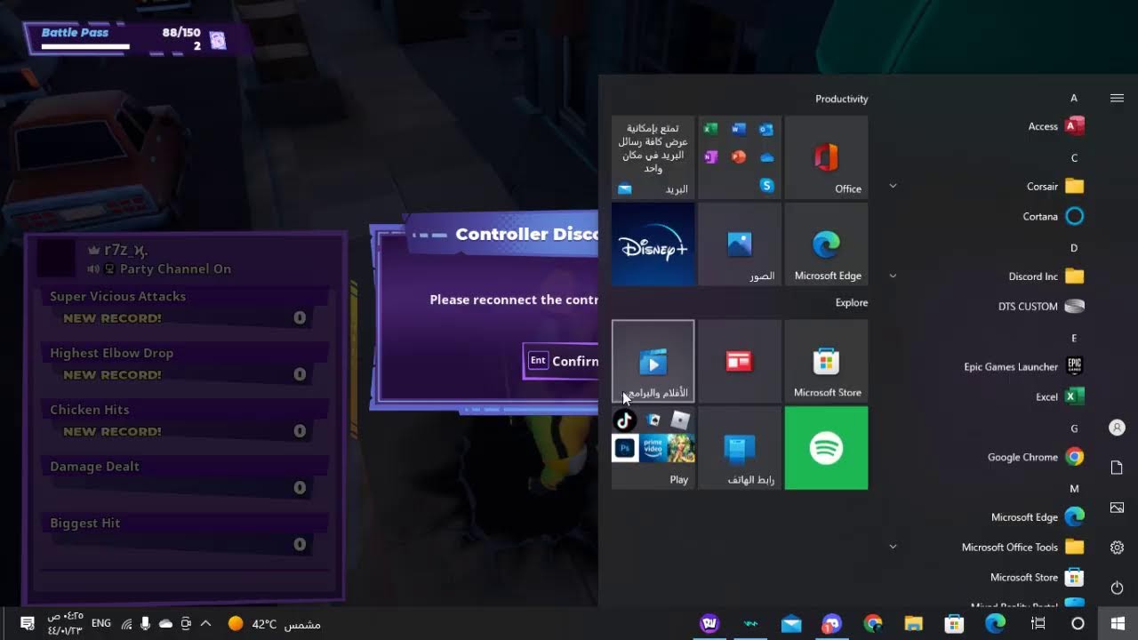The image size is (1138, 640).
Task: Open the user account icon in Start
Action: tap(1118, 428)
